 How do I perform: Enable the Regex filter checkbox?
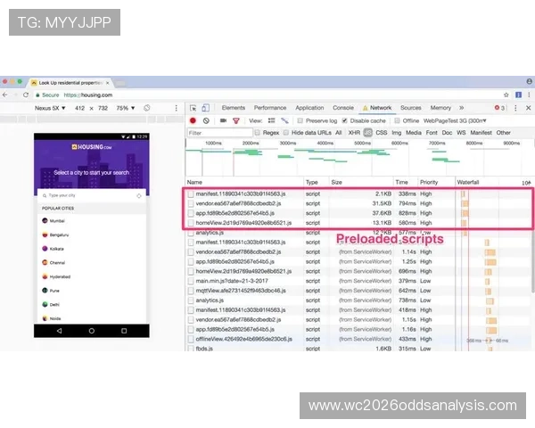[258, 133]
